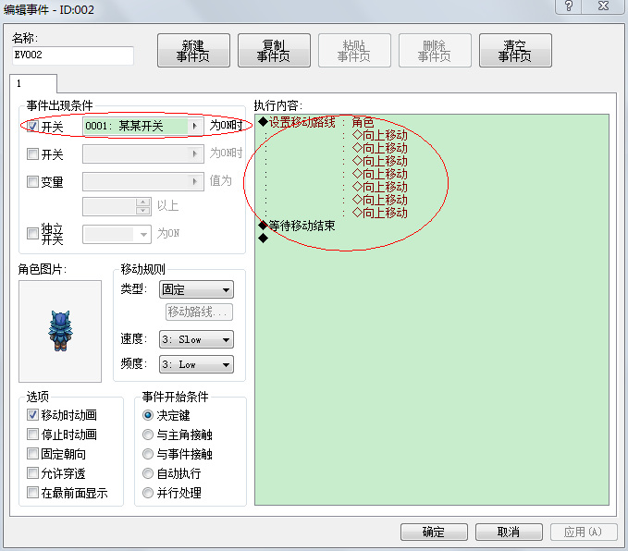Close the 编辑事件 dialog
Image resolution: width=628 pixels, height=551 pixels.
[603, 6]
